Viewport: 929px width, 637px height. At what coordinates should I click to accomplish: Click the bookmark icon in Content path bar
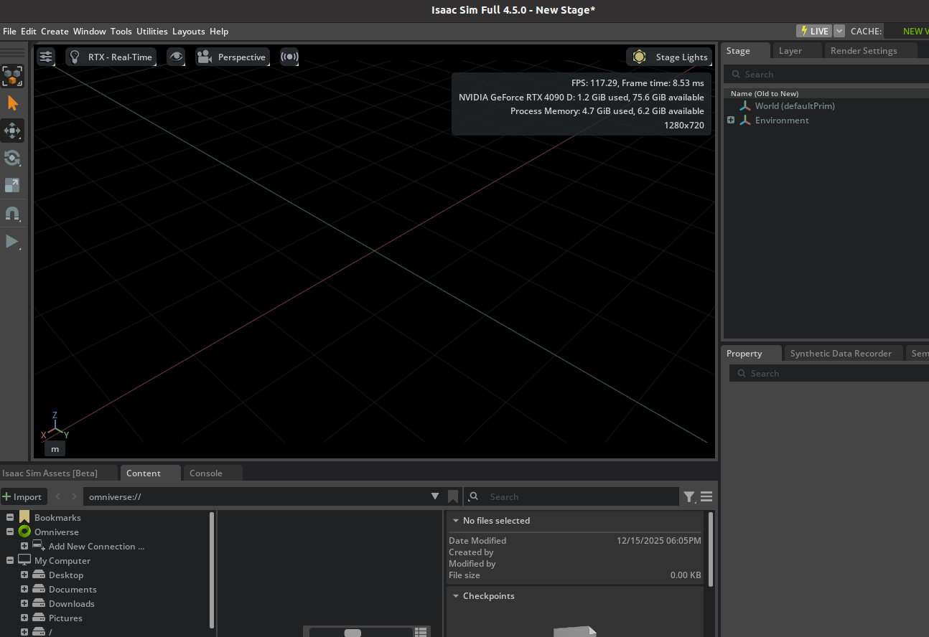click(453, 496)
